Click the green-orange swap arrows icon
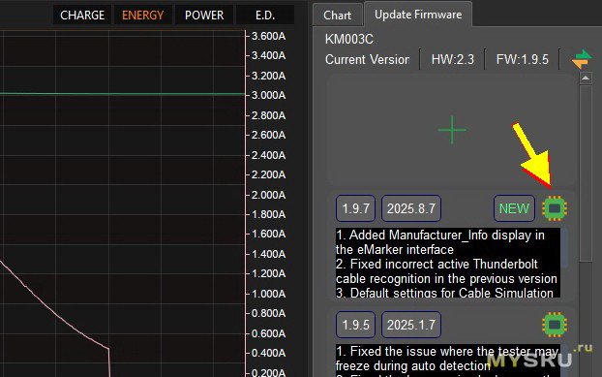The image size is (602, 377). point(582,59)
